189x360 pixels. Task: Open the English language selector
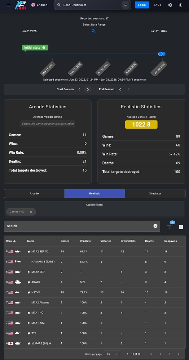pyautogui.click(x=39, y=5)
